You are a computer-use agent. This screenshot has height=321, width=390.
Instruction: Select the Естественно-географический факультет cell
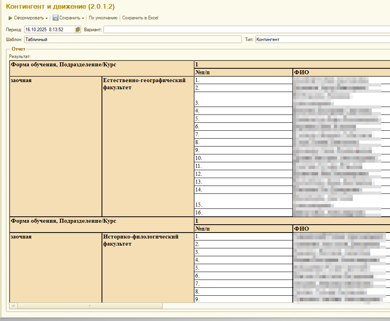pos(144,84)
